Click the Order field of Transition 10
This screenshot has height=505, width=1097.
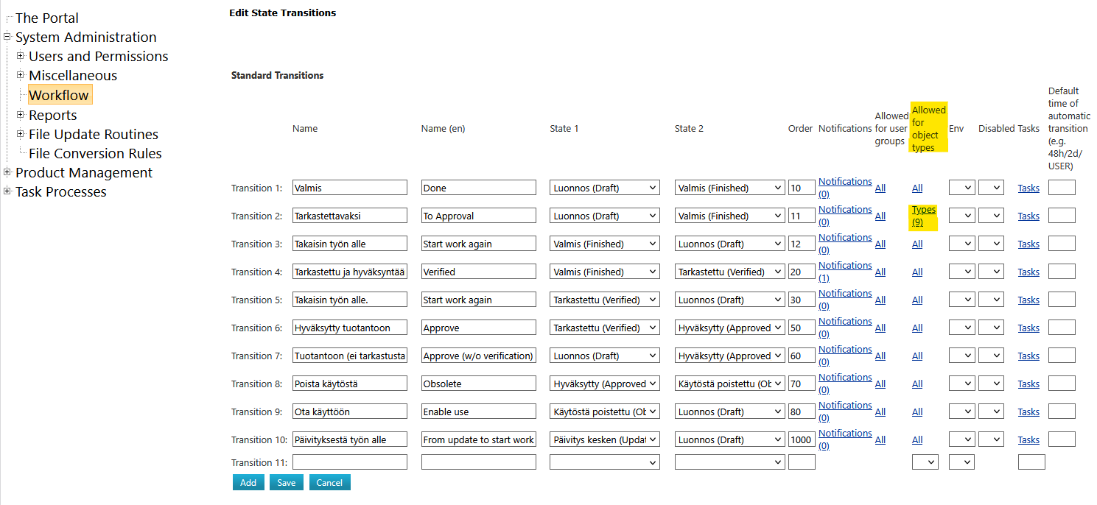coord(801,439)
